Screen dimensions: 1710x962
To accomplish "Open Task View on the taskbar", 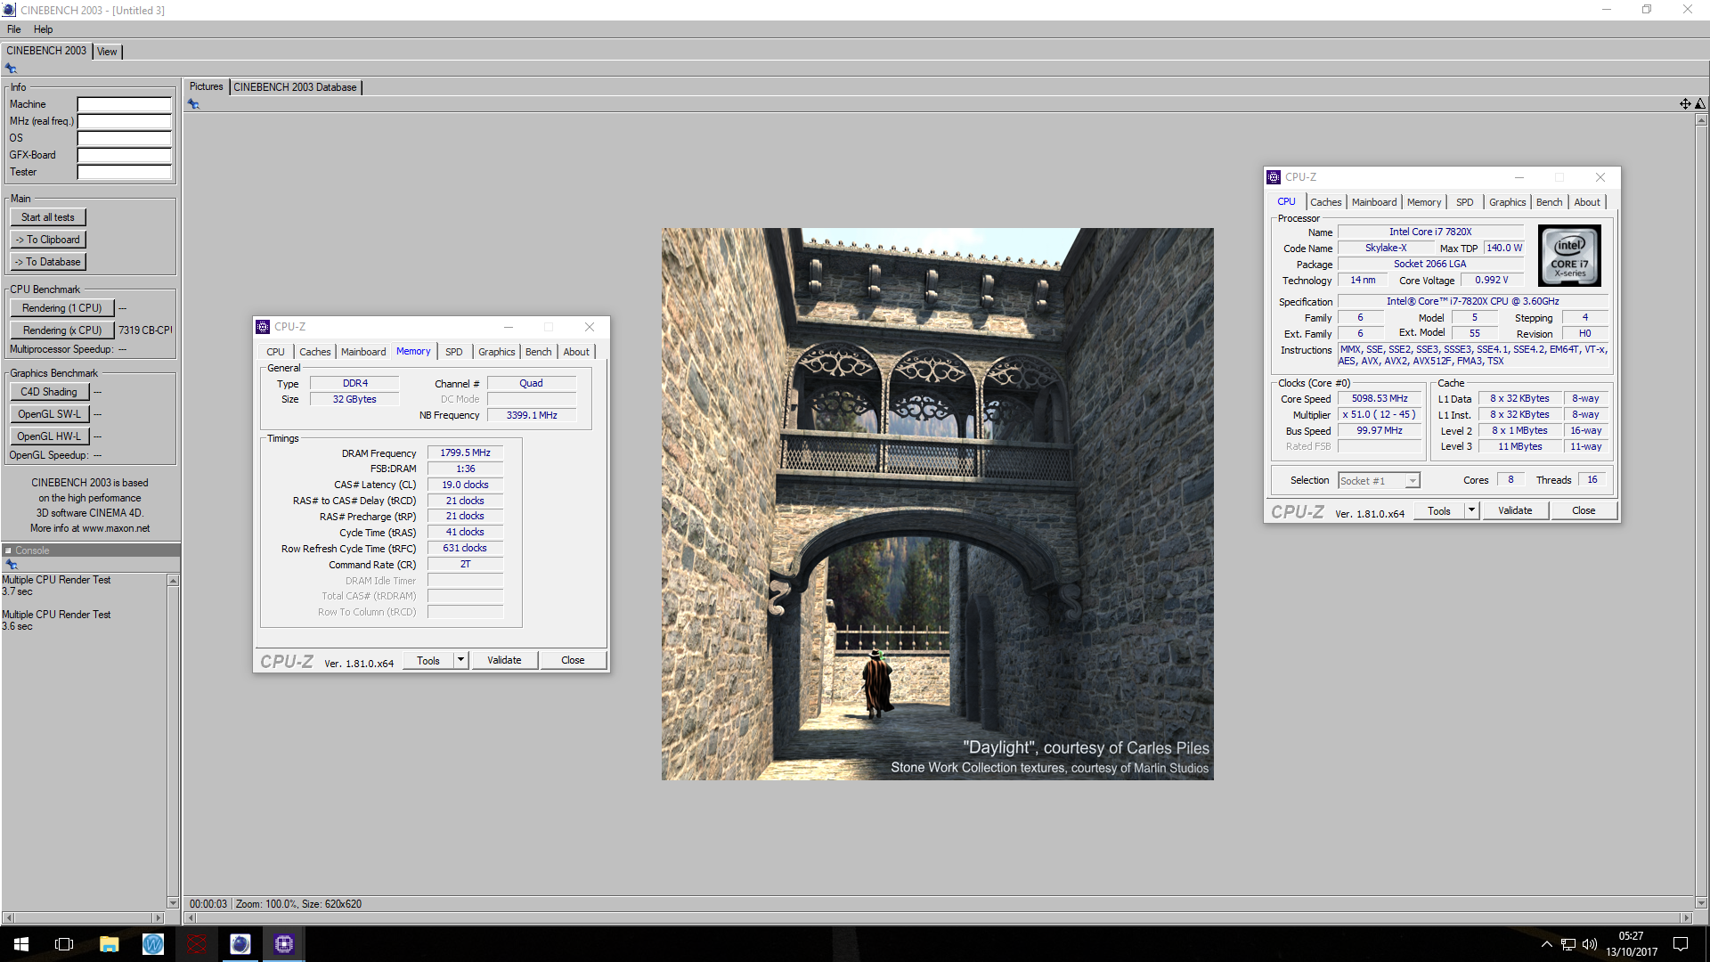I will (x=64, y=944).
